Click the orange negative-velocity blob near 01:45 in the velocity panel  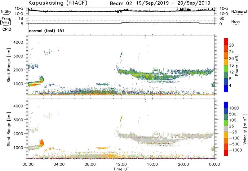42,143
